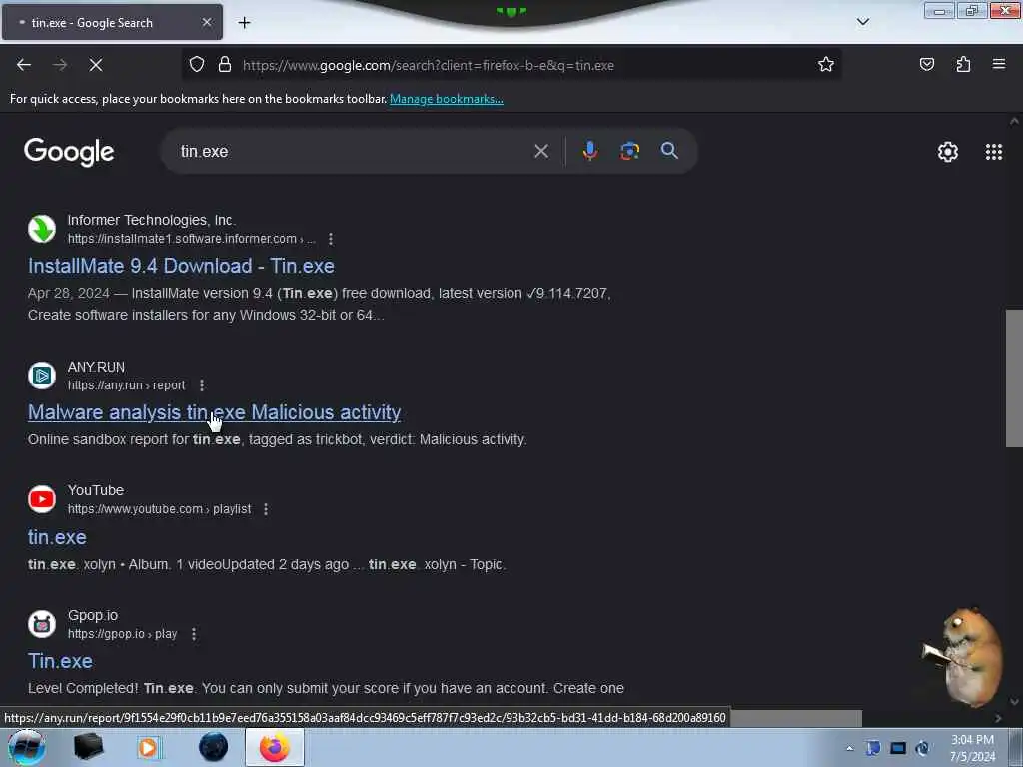Viewport: 1023px width, 767px height.
Task: Open media player taskbar icon
Action: pyautogui.click(x=148, y=747)
